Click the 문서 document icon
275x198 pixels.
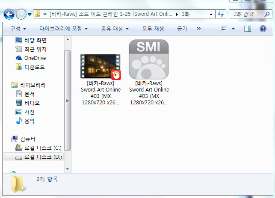click(x=19, y=94)
